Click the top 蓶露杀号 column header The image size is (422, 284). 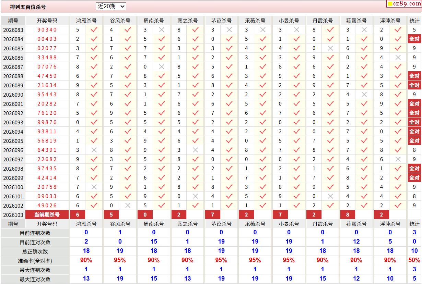pos(356,21)
